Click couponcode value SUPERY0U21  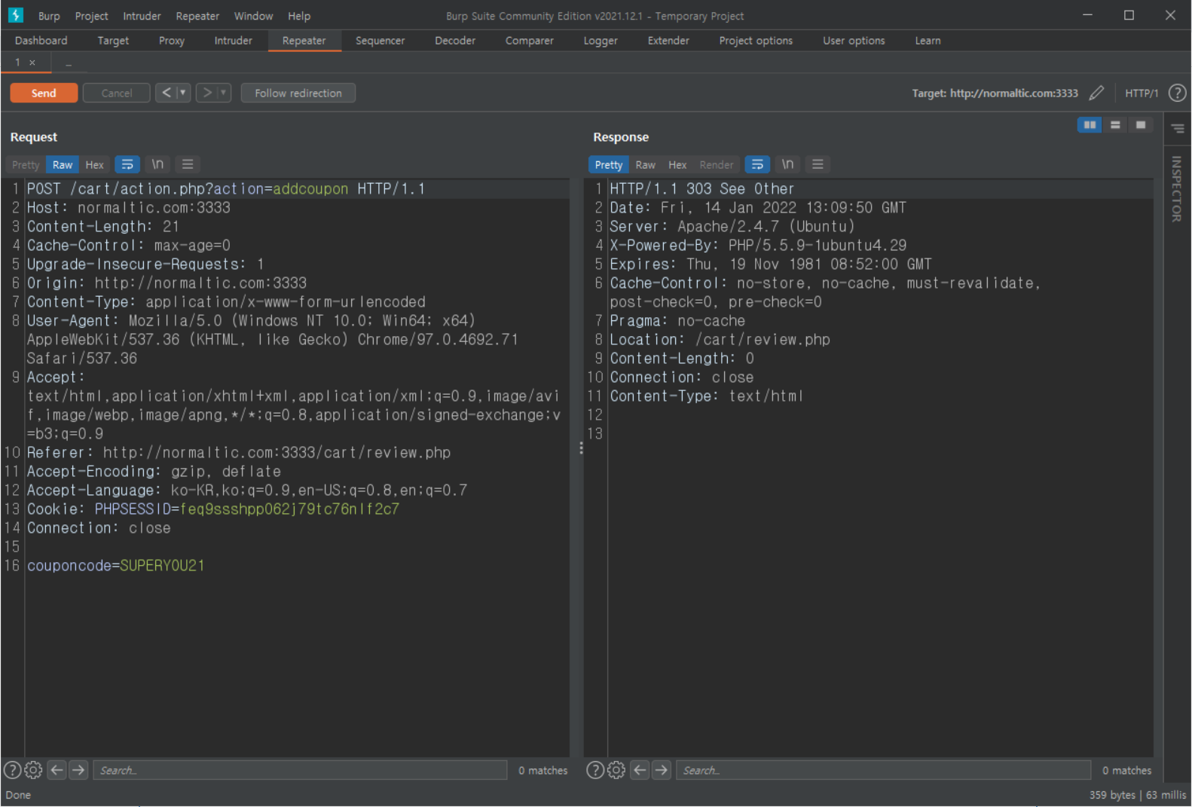[162, 566]
